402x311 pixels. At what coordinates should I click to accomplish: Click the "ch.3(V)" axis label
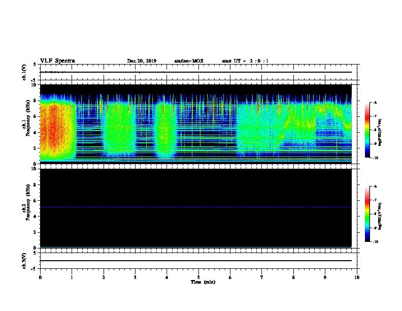coord(24,261)
